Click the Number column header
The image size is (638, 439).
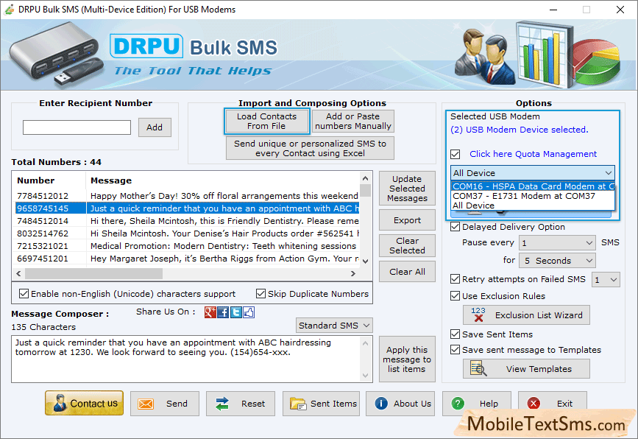49,180
